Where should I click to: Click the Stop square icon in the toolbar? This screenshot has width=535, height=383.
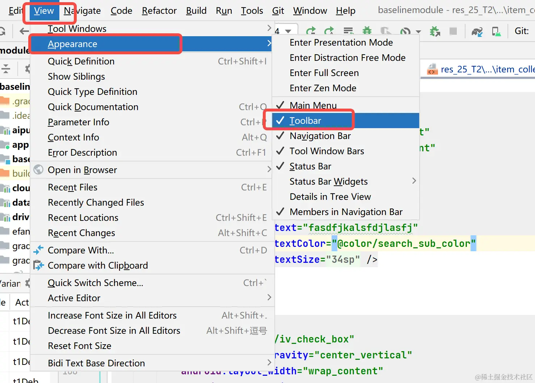[x=453, y=31]
